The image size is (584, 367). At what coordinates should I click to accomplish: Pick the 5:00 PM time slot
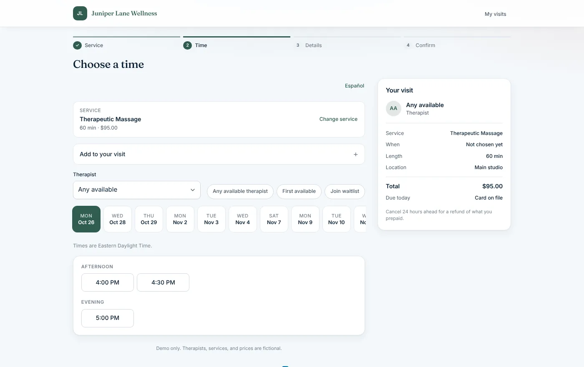coord(108,318)
